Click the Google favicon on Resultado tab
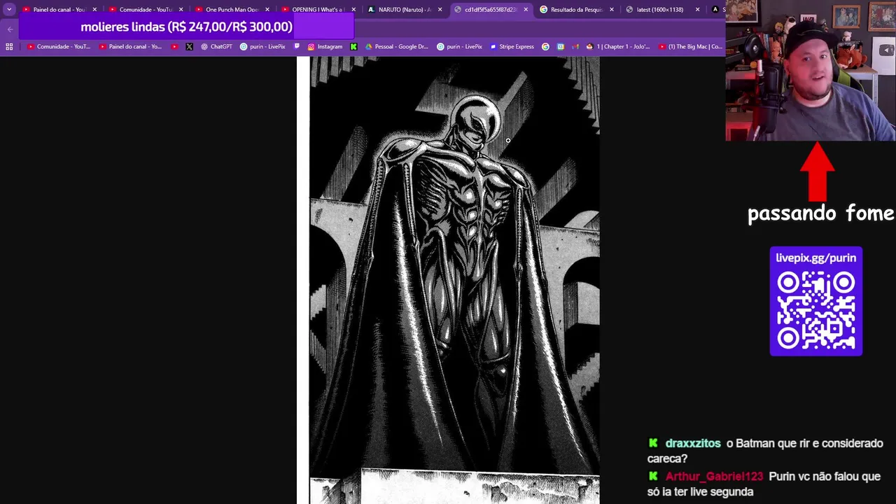 pos(543,10)
